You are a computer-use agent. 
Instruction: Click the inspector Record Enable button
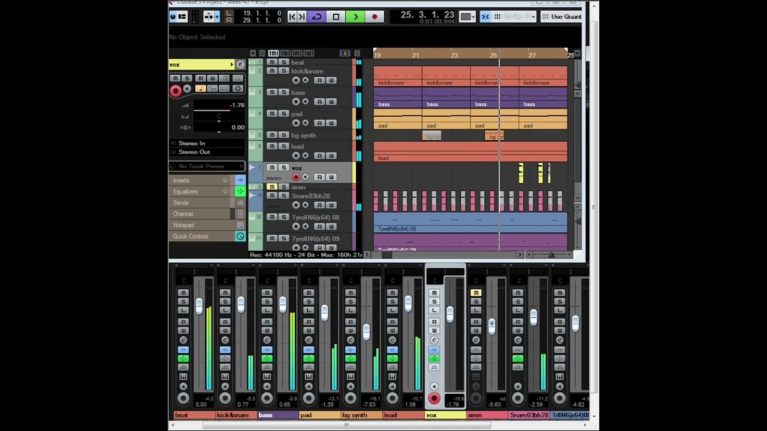click(x=176, y=91)
